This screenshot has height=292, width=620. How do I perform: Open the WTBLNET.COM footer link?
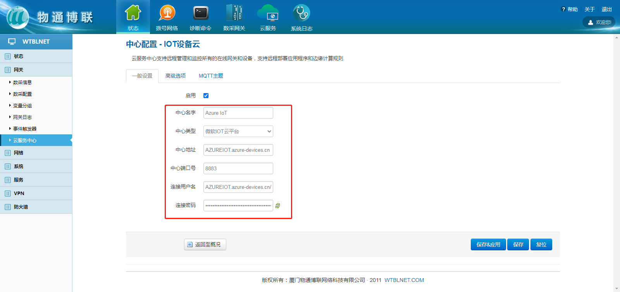click(x=404, y=280)
